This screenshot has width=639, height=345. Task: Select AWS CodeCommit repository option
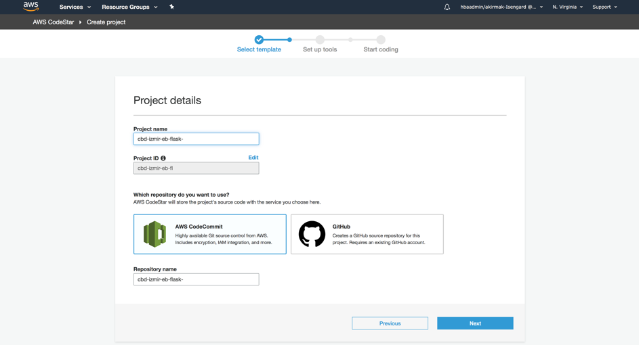(210, 234)
